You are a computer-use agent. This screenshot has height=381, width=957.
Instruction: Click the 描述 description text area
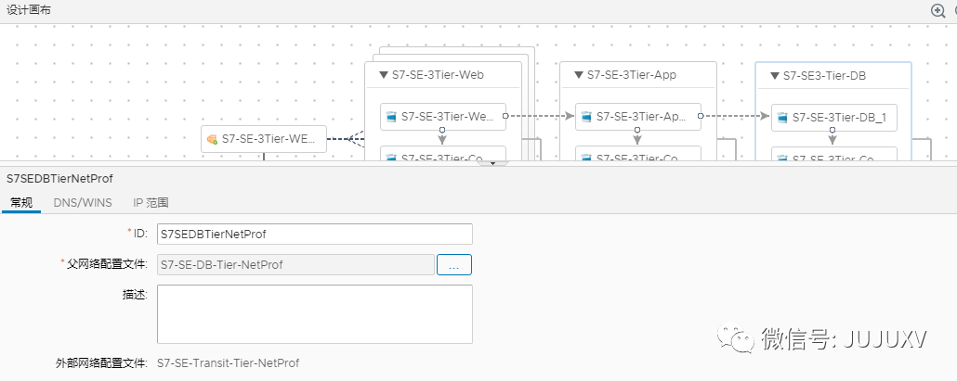point(314,314)
